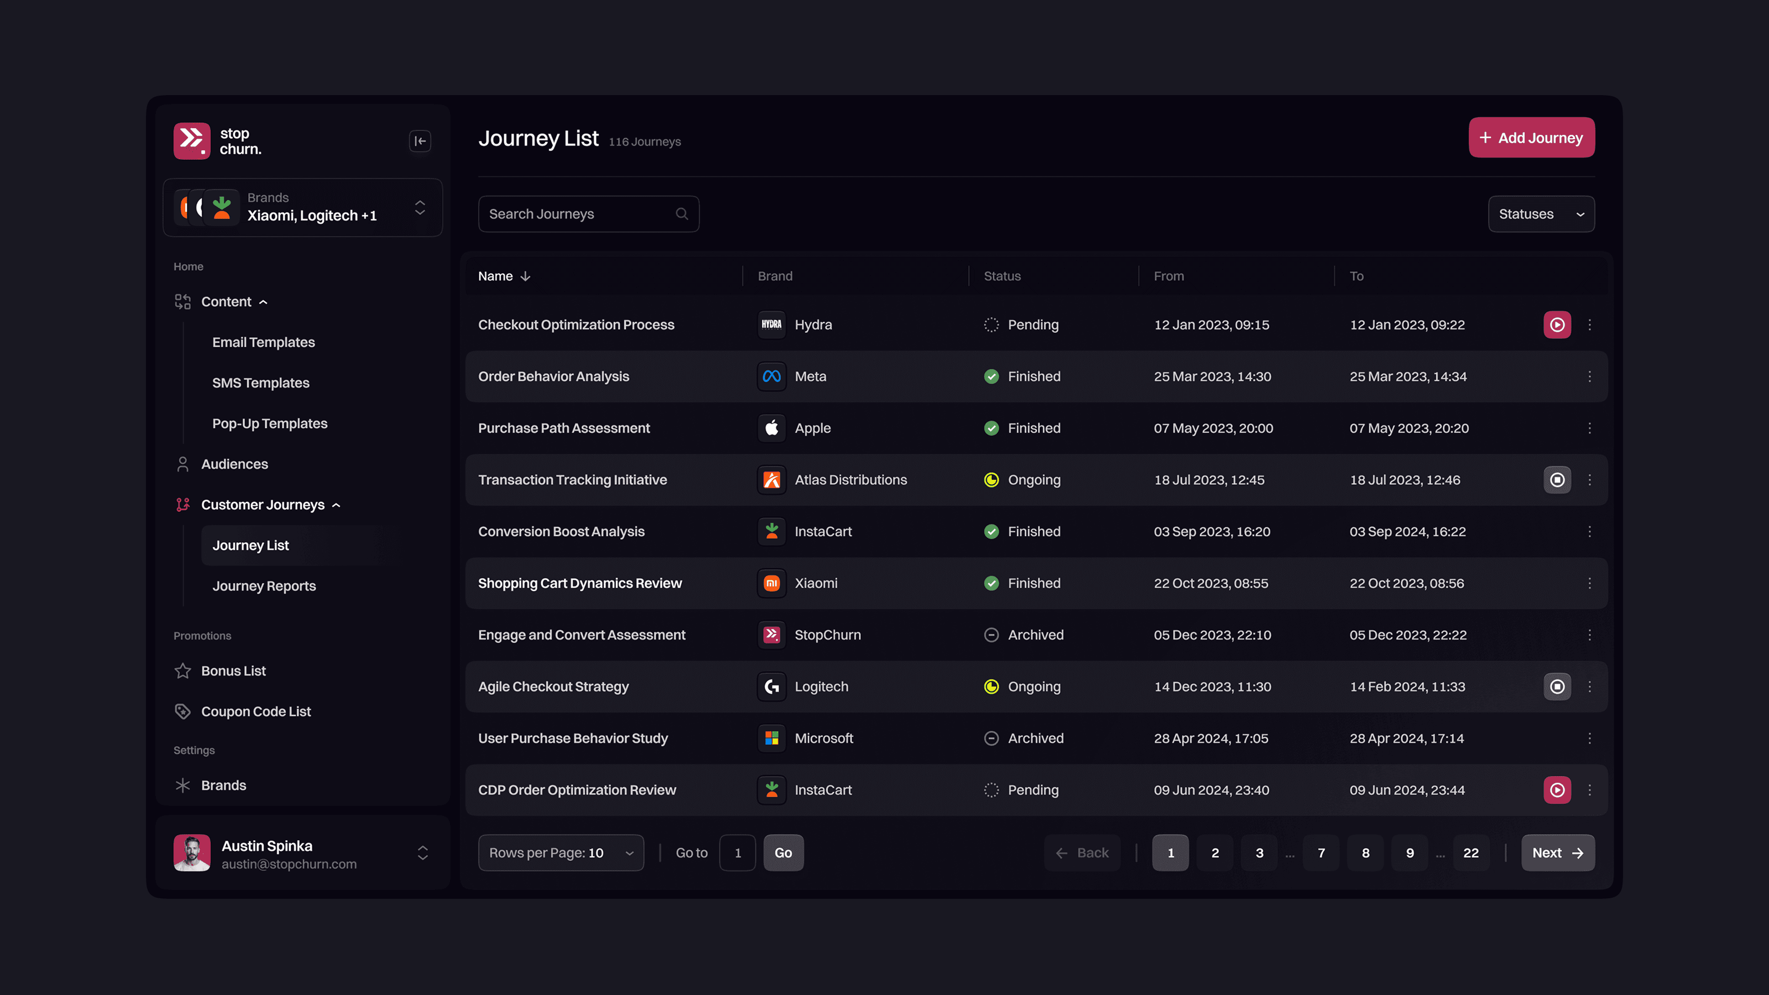Click the Hydra brand icon next to Checkout Optimization Process
This screenshot has width=1769, height=995.
tap(771, 324)
